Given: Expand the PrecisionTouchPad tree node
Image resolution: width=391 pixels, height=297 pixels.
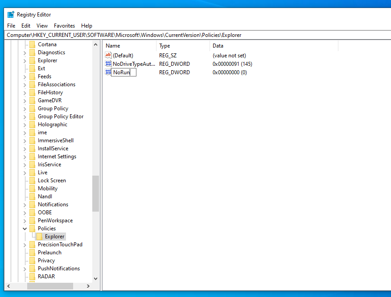Looking at the screenshot, I should point(25,245).
